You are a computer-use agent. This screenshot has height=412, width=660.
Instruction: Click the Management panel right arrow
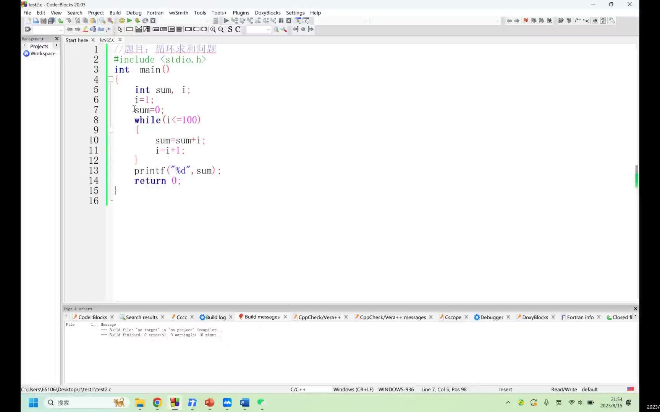(x=57, y=45)
